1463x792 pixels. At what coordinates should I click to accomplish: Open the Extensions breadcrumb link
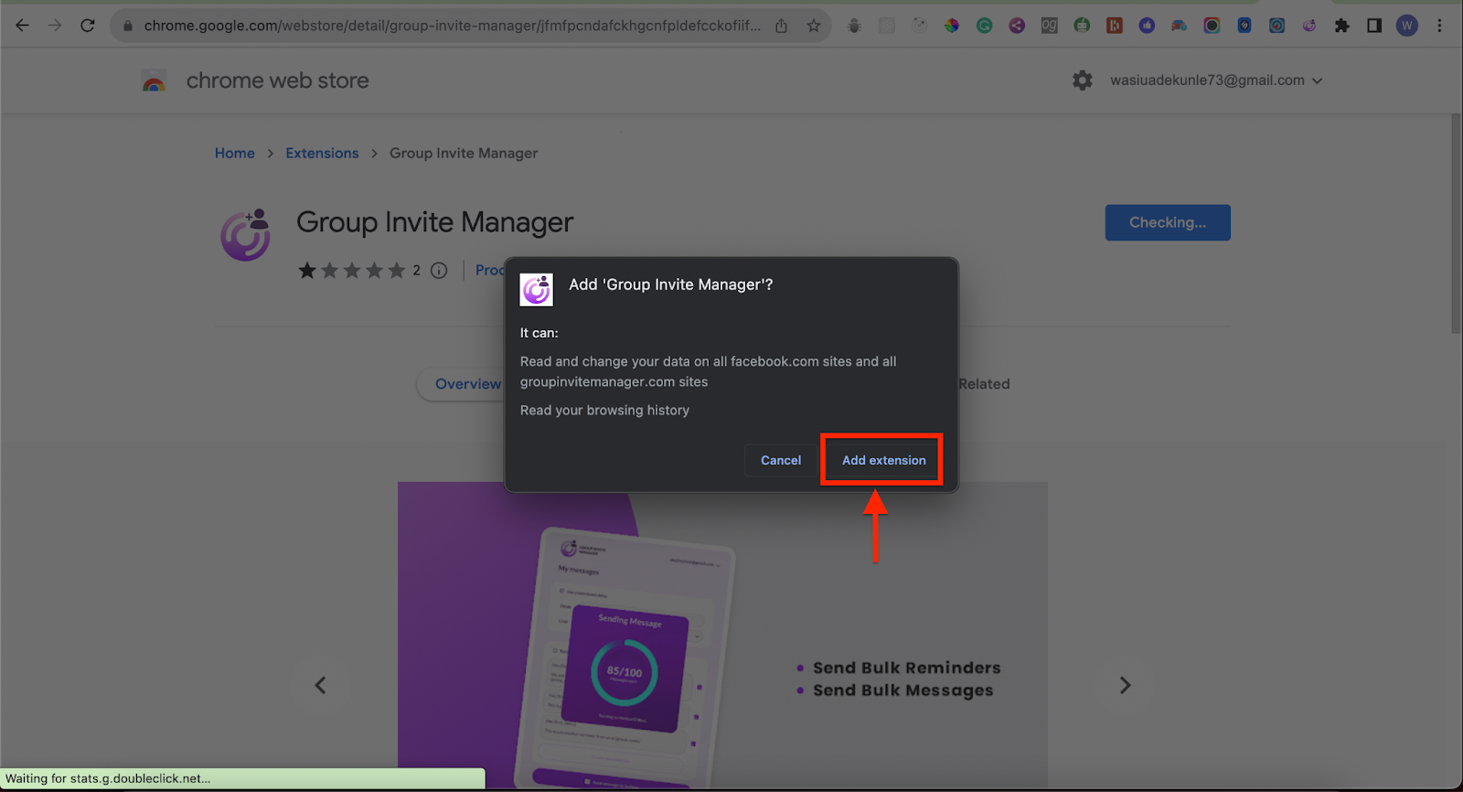point(322,153)
